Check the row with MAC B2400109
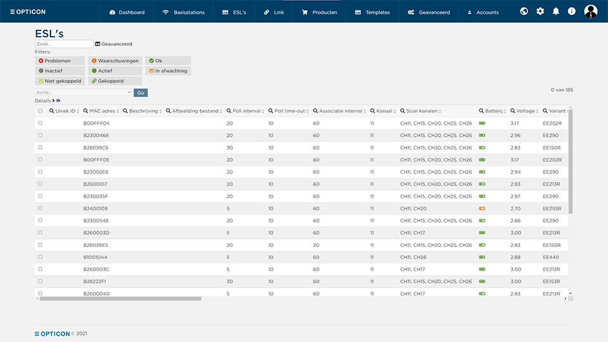Screen dimensions: 608x342 [41, 208]
